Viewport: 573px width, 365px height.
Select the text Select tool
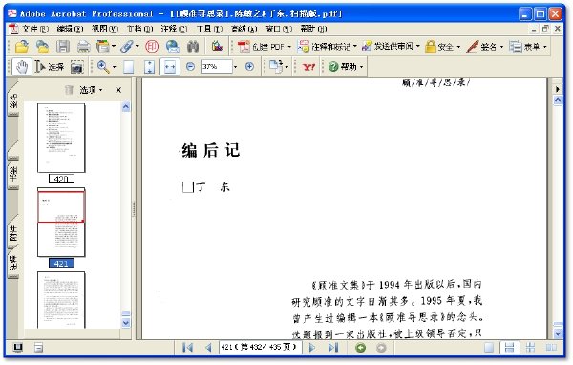click(49, 67)
